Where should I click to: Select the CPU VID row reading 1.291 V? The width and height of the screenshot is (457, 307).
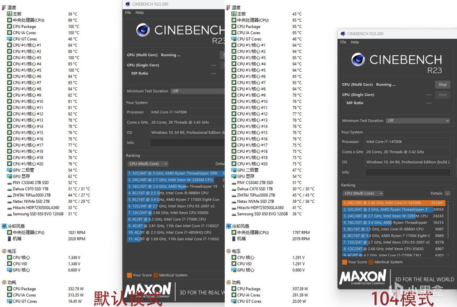(x=268, y=264)
